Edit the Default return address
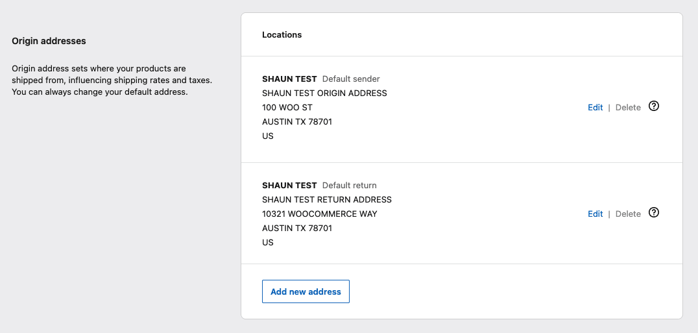 (595, 214)
